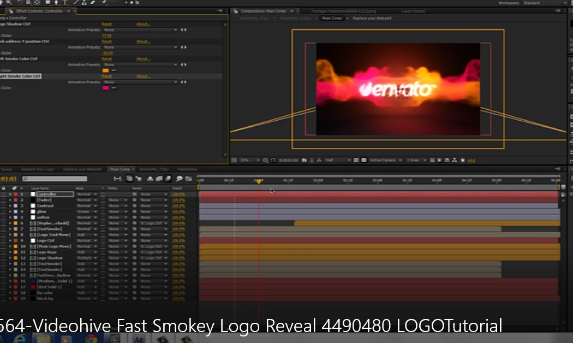573x343 pixels.
Task: Click the reset exposure icon in viewer
Action: (463, 160)
